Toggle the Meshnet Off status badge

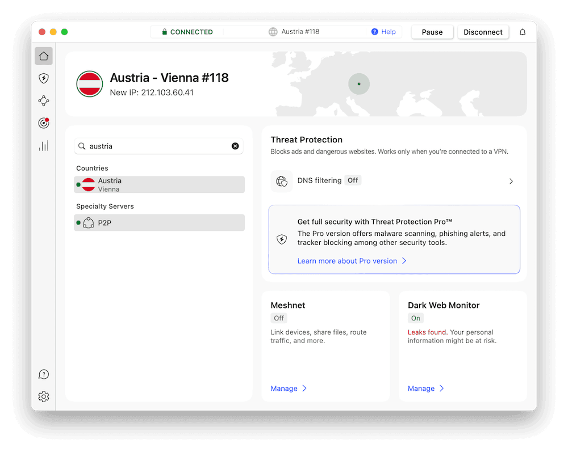pyautogui.click(x=279, y=318)
